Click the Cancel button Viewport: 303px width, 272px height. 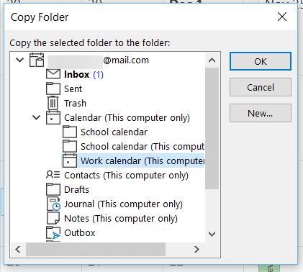pyautogui.click(x=261, y=87)
